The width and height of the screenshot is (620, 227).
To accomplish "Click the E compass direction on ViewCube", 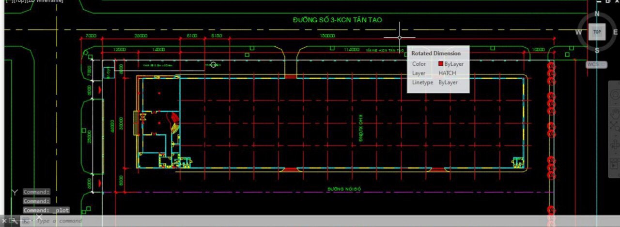I will (x=616, y=32).
